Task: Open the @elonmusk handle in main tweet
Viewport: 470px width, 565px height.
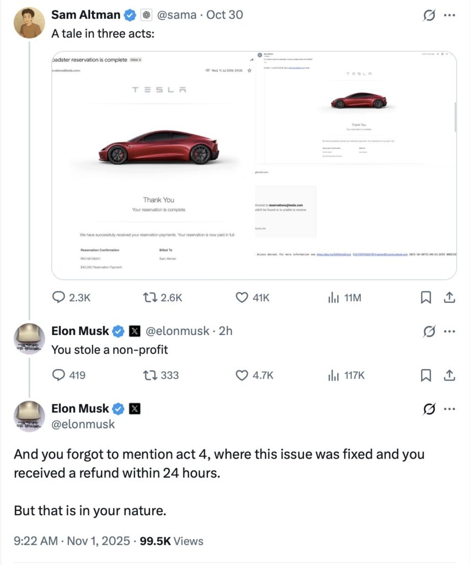Action: tap(83, 424)
